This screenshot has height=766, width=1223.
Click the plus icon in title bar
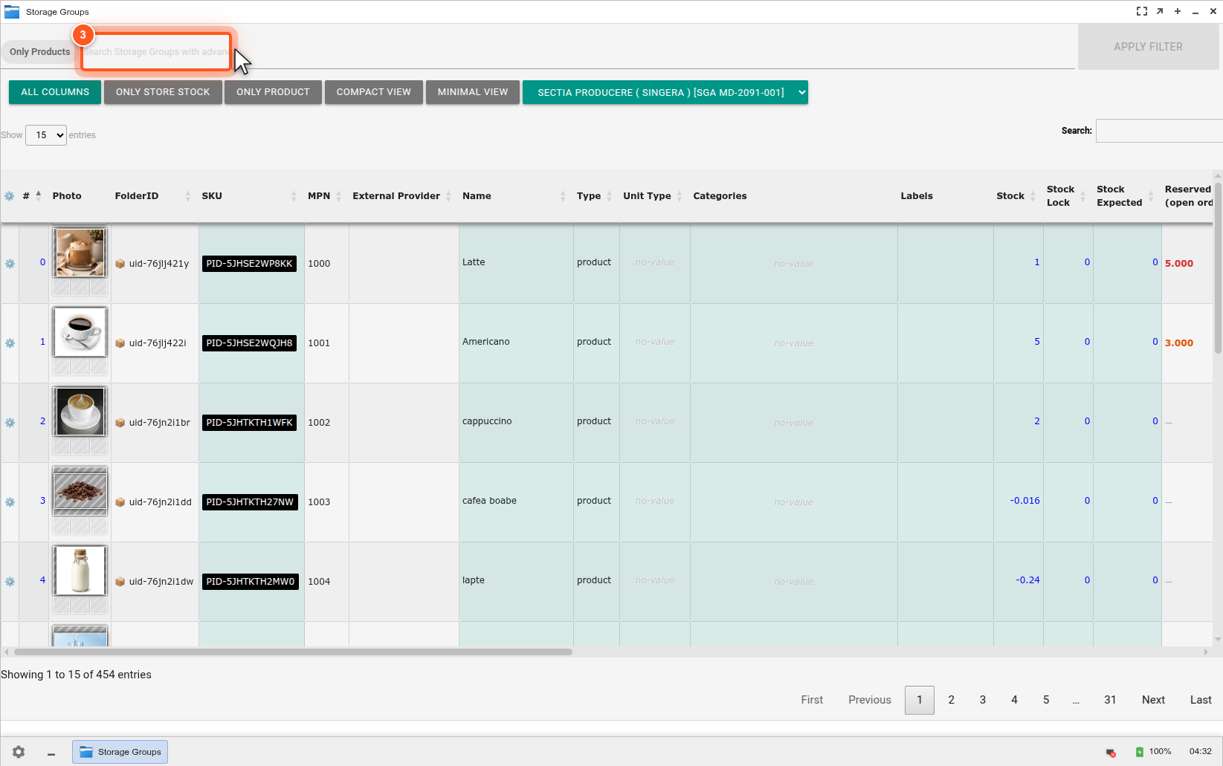pos(1178,11)
